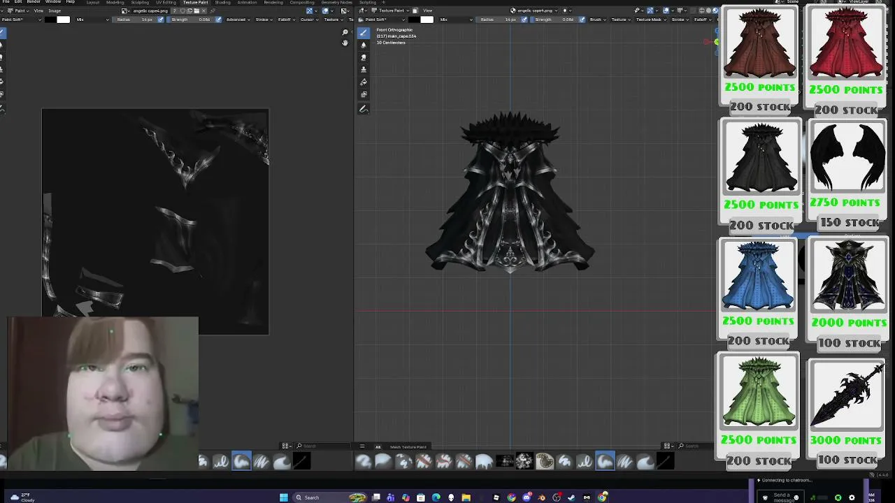Open Microsoft Edge from the taskbar
Viewport: 895px width, 503px height.
436,497
